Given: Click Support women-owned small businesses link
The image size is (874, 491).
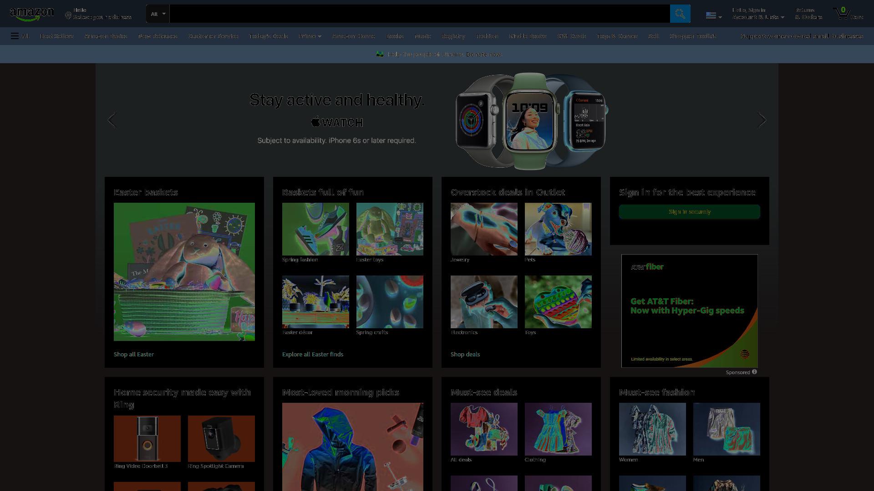Looking at the screenshot, I should (x=802, y=36).
